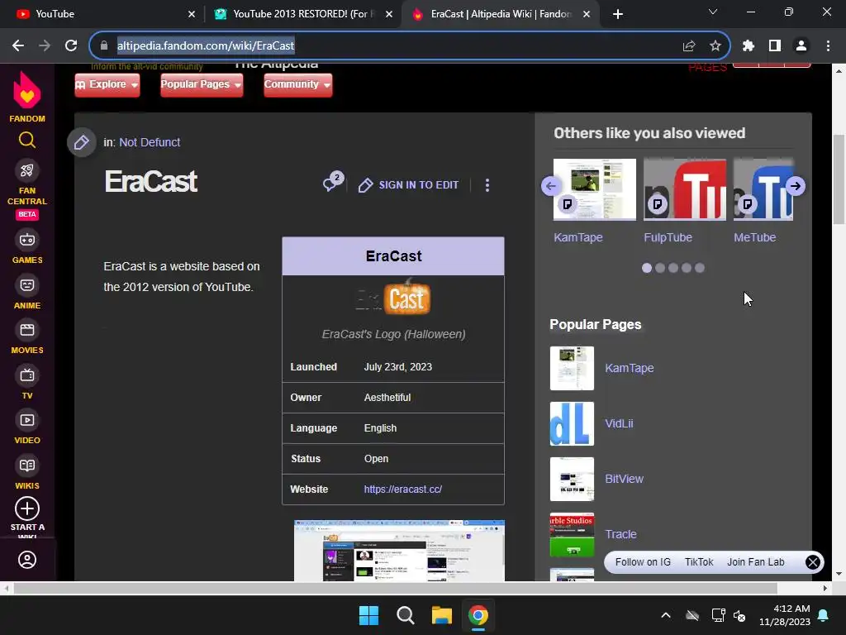Open Chrome extensions puzzle icon

[x=749, y=46]
